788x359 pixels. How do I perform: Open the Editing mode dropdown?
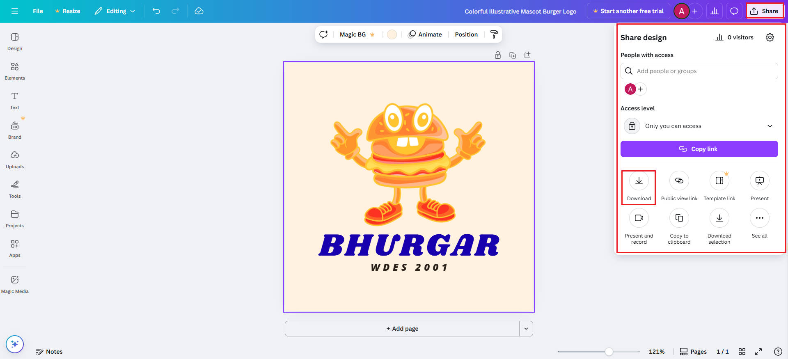click(115, 11)
